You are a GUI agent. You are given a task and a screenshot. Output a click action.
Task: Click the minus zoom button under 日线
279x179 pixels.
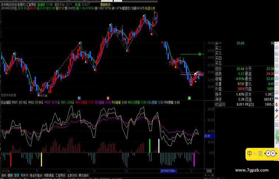coord(209,175)
